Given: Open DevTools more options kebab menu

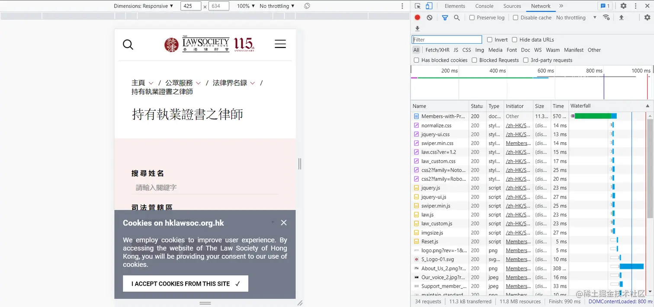Looking at the screenshot, I should 635,6.
